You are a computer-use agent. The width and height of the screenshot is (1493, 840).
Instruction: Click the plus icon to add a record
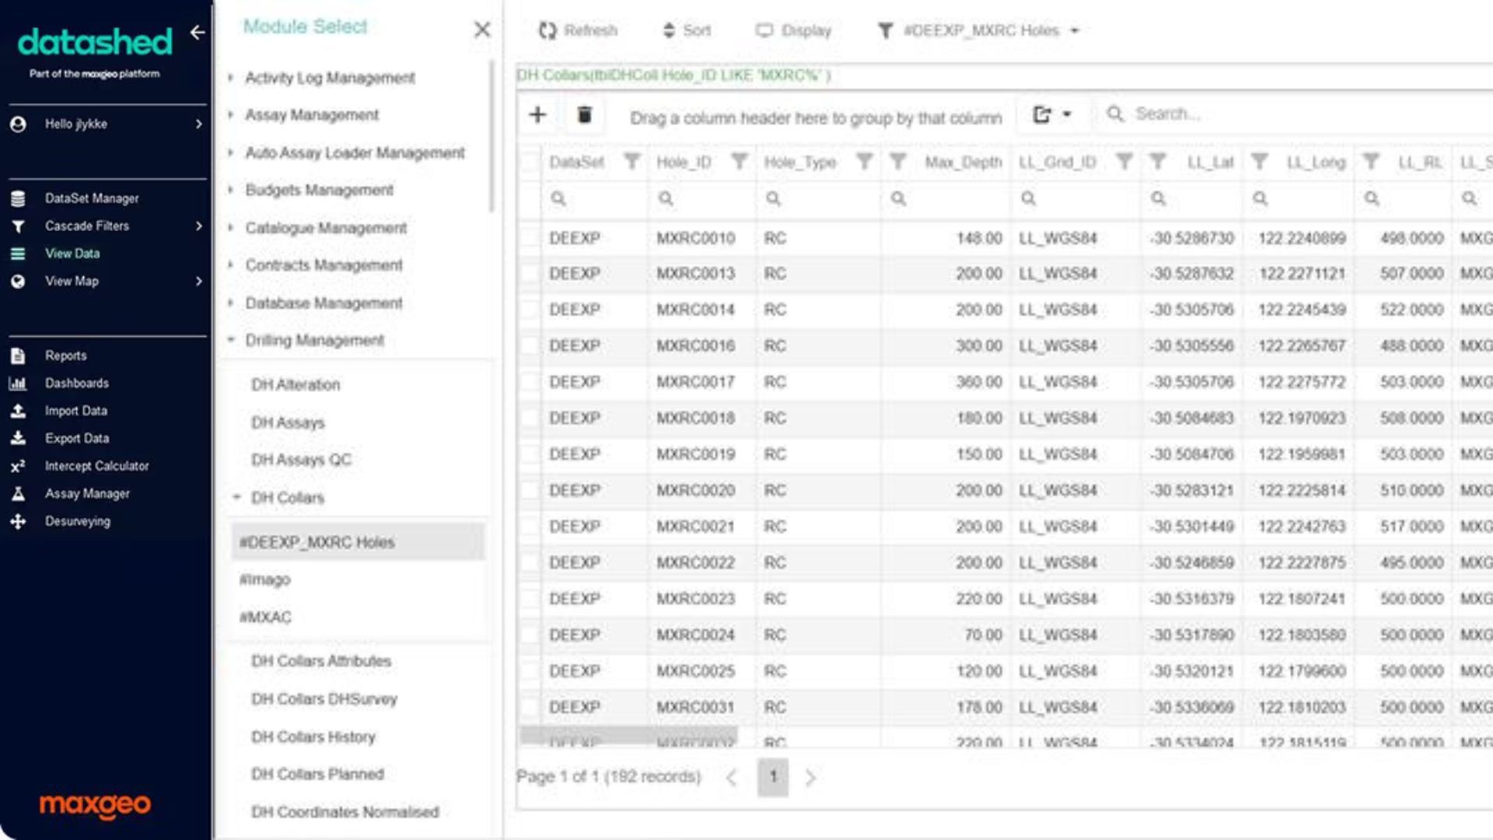point(538,115)
